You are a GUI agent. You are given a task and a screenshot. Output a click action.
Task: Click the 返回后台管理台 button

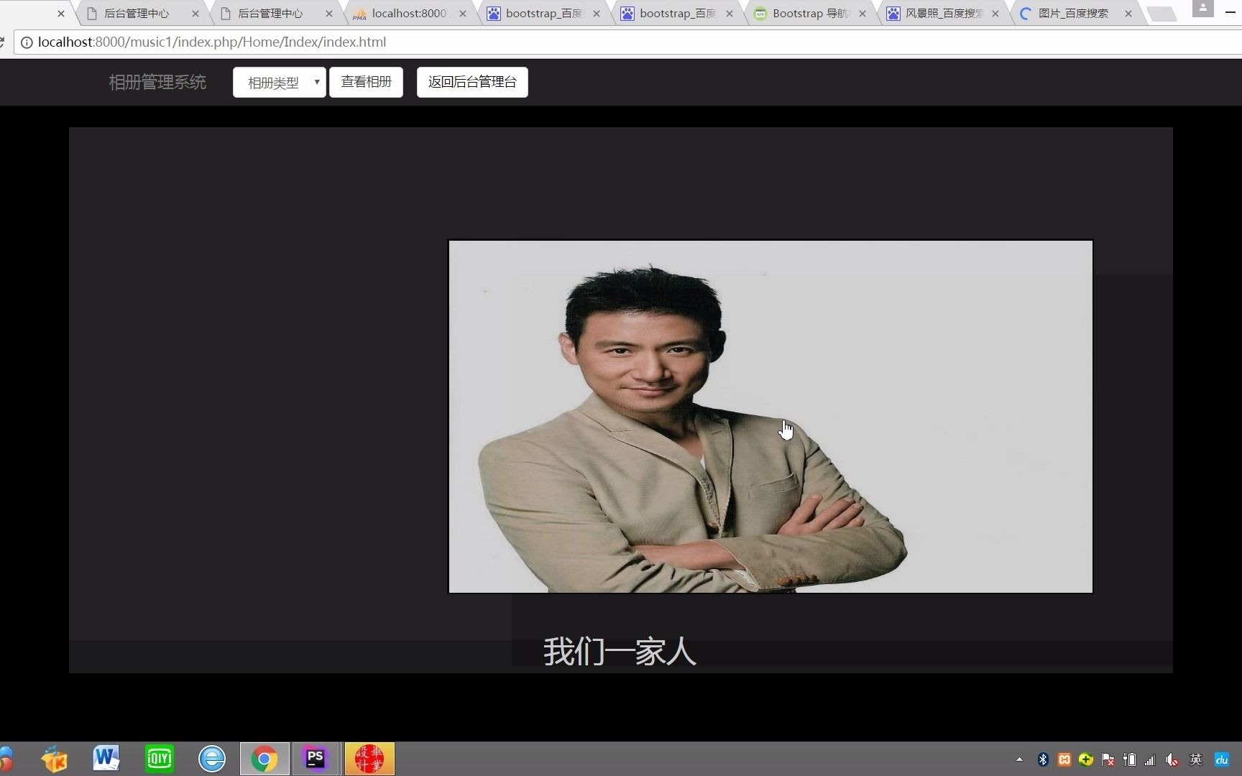(471, 81)
